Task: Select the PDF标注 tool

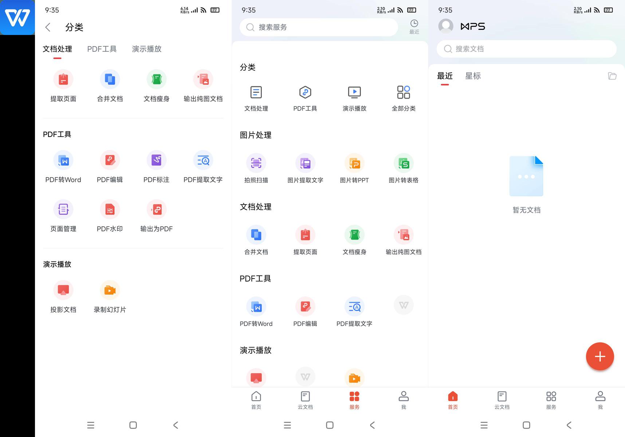Action: 157,167
